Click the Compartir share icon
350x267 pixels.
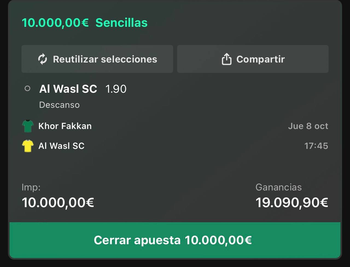[x=226, y=59]
